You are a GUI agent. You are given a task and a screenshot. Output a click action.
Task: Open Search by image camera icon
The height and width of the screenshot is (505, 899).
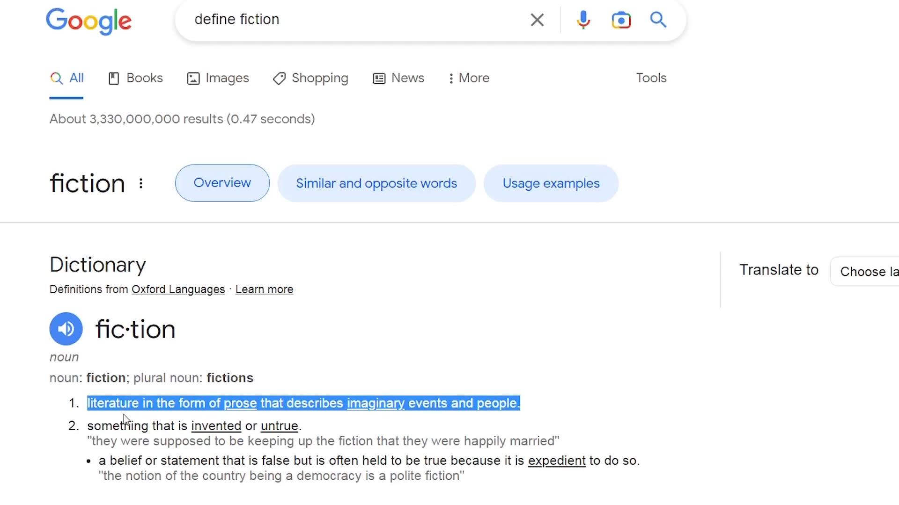click(621, 20)
